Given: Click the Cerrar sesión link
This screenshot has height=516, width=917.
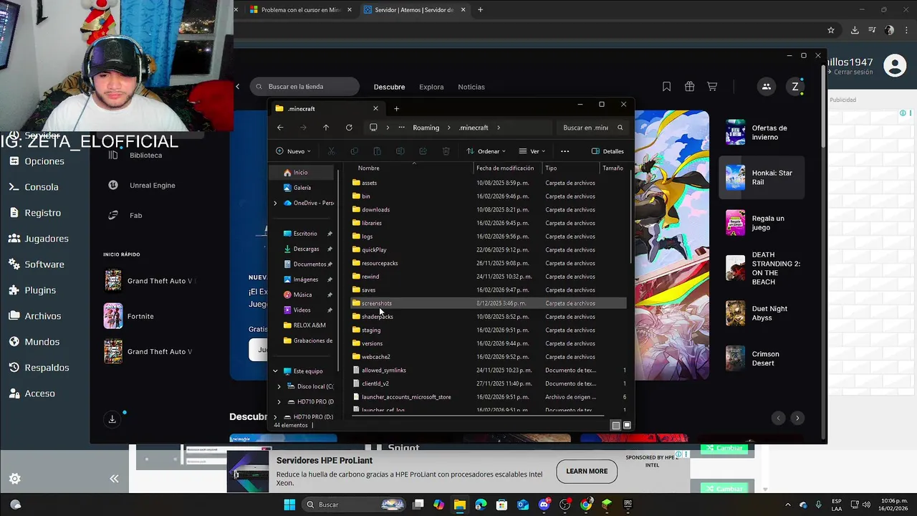Looking at the screenshot, I should [853, 72].
